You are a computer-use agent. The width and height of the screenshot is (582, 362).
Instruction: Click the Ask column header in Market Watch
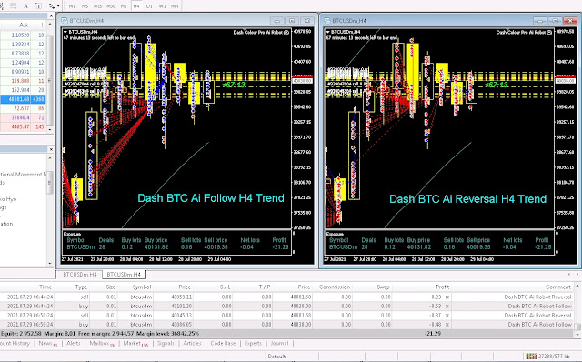coord(24,25)
